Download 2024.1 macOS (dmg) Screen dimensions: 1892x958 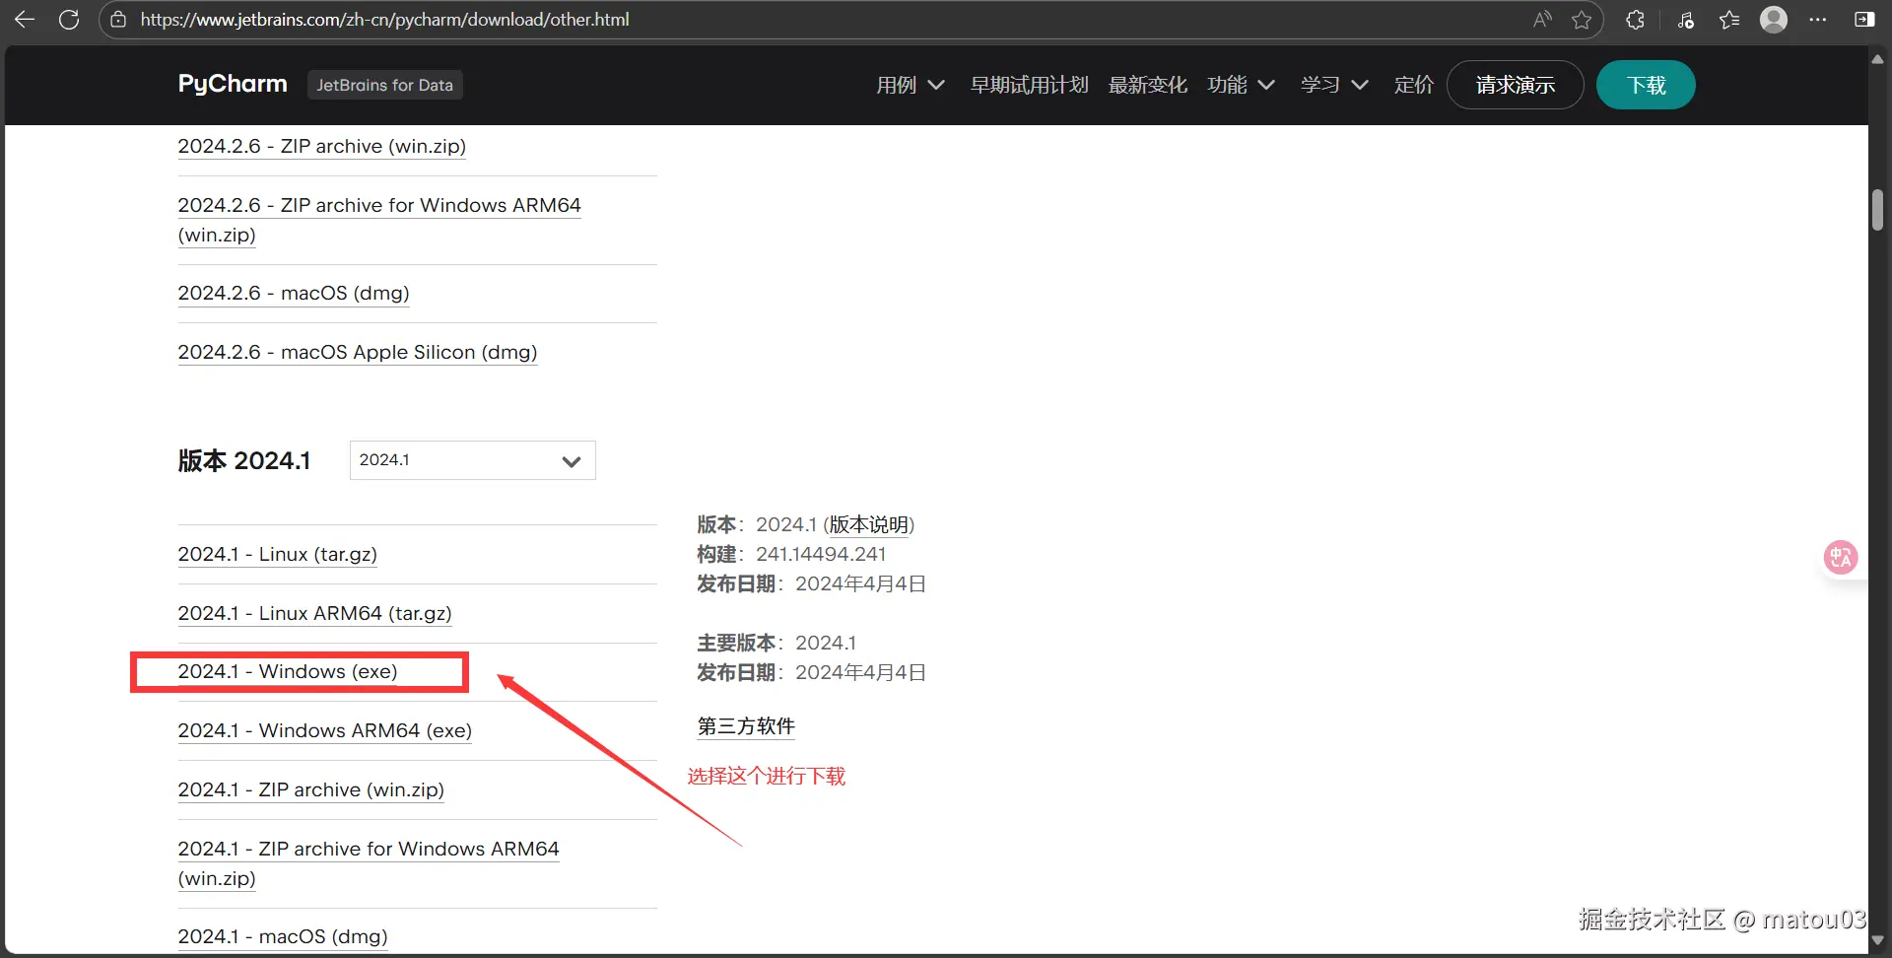(283, 937)
